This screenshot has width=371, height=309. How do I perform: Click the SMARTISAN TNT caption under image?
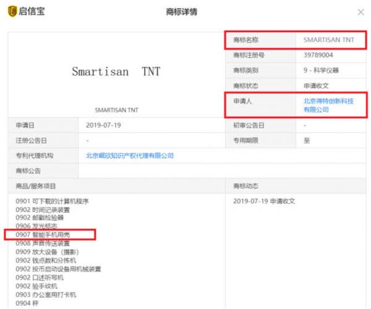coord(116,110)
